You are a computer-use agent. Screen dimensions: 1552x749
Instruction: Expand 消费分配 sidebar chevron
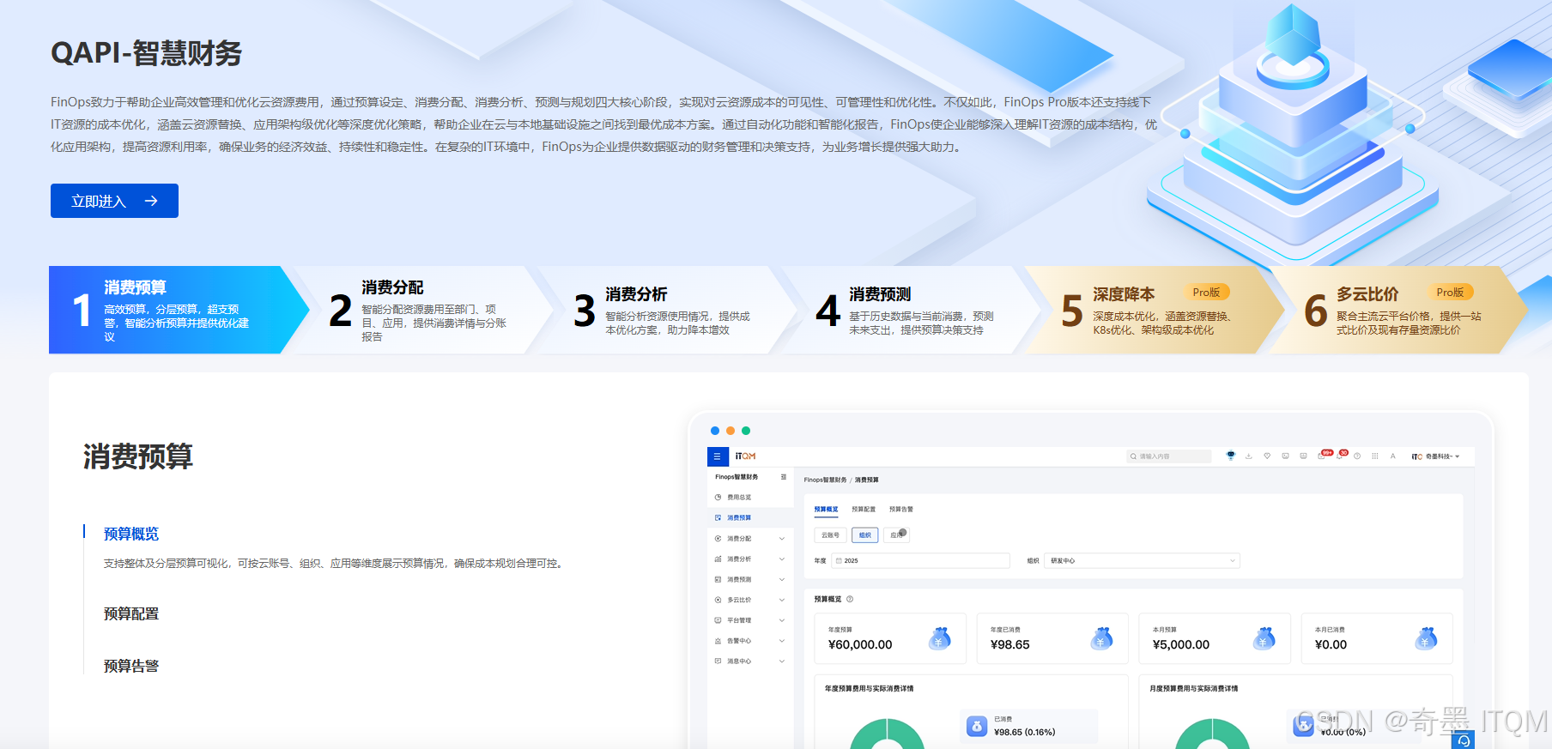pos(782,539)
